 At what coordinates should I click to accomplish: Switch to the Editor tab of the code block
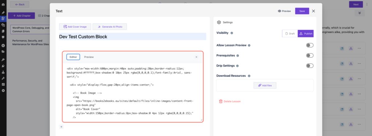pos(73,57)
